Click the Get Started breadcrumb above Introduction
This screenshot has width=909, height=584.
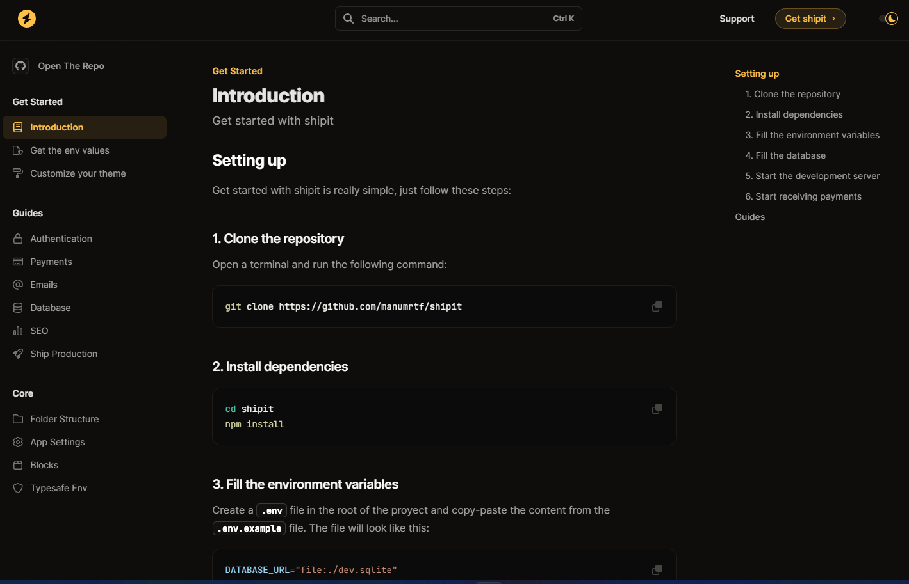tap(238, 71)
